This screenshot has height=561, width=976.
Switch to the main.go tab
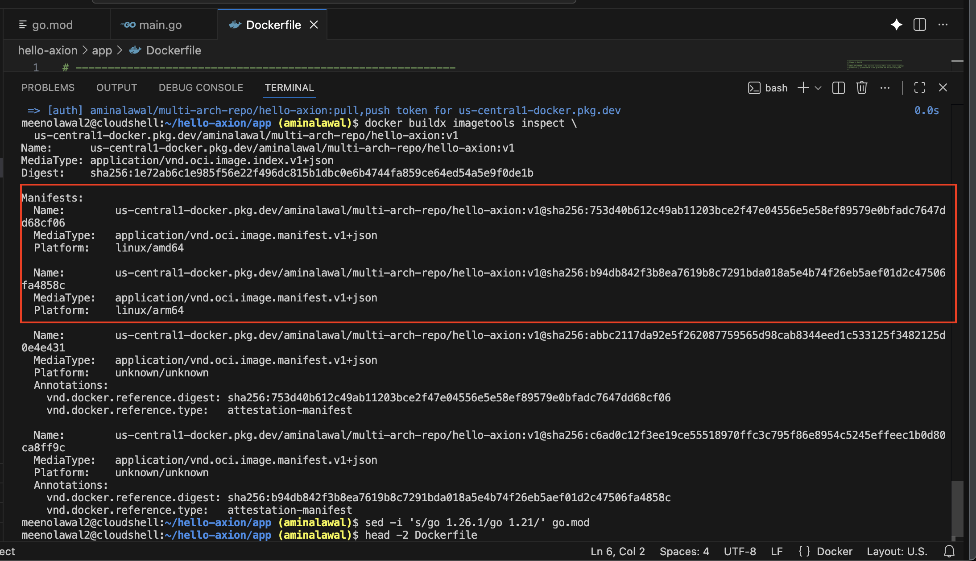tap(160, 25)
